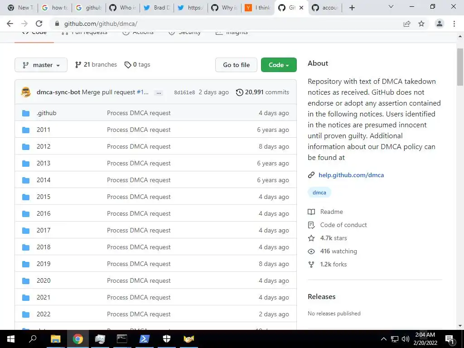Go back to previous page

point(10,24)
